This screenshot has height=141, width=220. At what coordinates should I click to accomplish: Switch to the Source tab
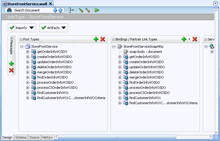point(34,137)
